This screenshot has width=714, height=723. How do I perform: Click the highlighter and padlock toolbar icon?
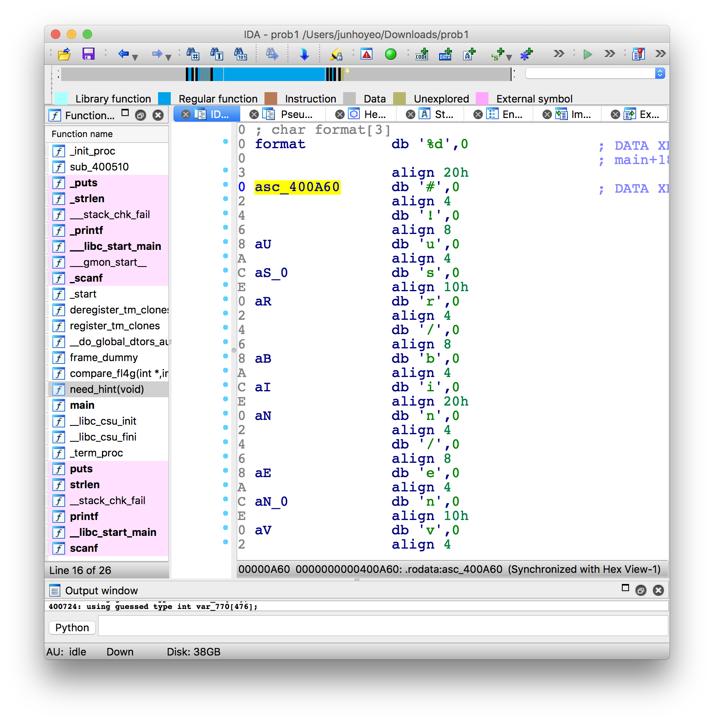click(336, 54)
